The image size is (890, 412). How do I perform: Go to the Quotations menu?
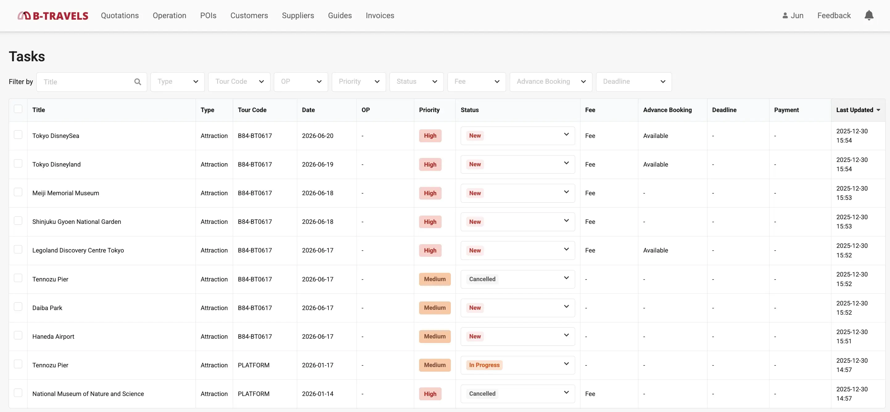(x=120, y=15)
